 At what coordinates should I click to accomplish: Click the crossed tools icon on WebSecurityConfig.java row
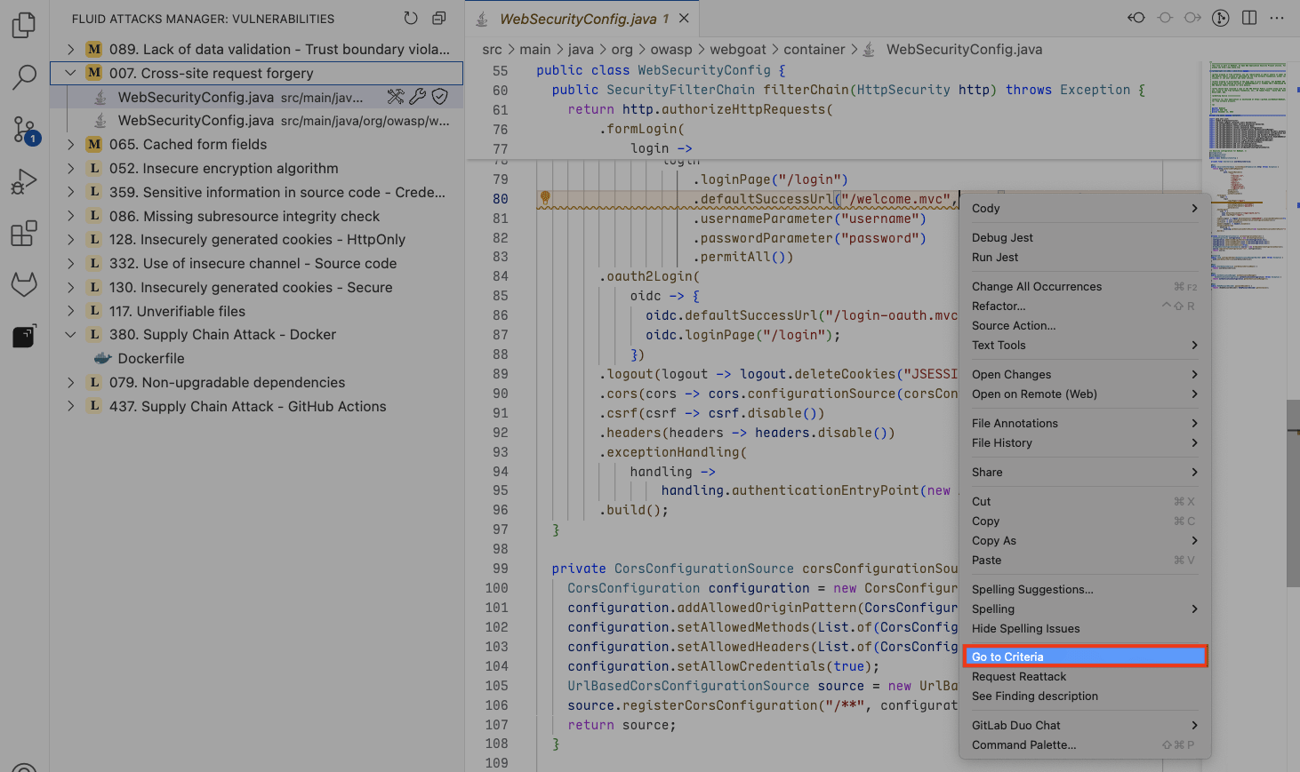click(396, 97)
